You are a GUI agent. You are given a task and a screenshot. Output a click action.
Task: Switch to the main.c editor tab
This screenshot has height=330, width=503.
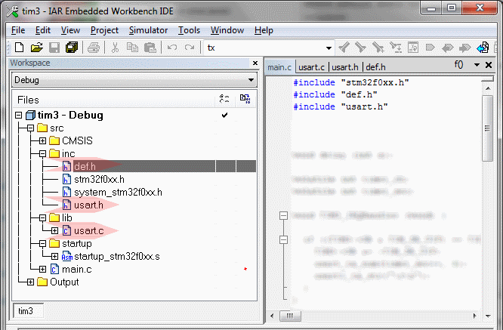[279, 67]
